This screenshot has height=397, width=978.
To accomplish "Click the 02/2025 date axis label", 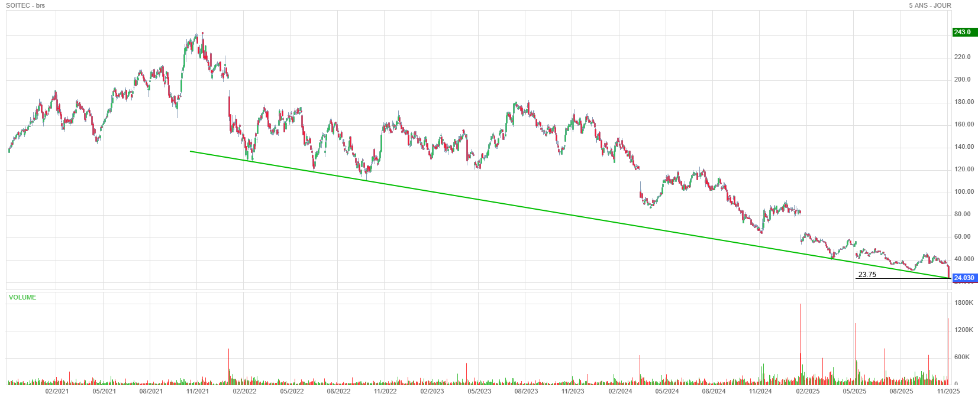I will (808, 391).
